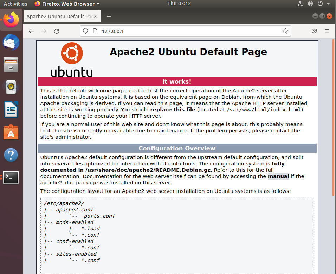Click the "It works!" banner text
The height and width of the screenshot is (274, 336).
(177, 81)
